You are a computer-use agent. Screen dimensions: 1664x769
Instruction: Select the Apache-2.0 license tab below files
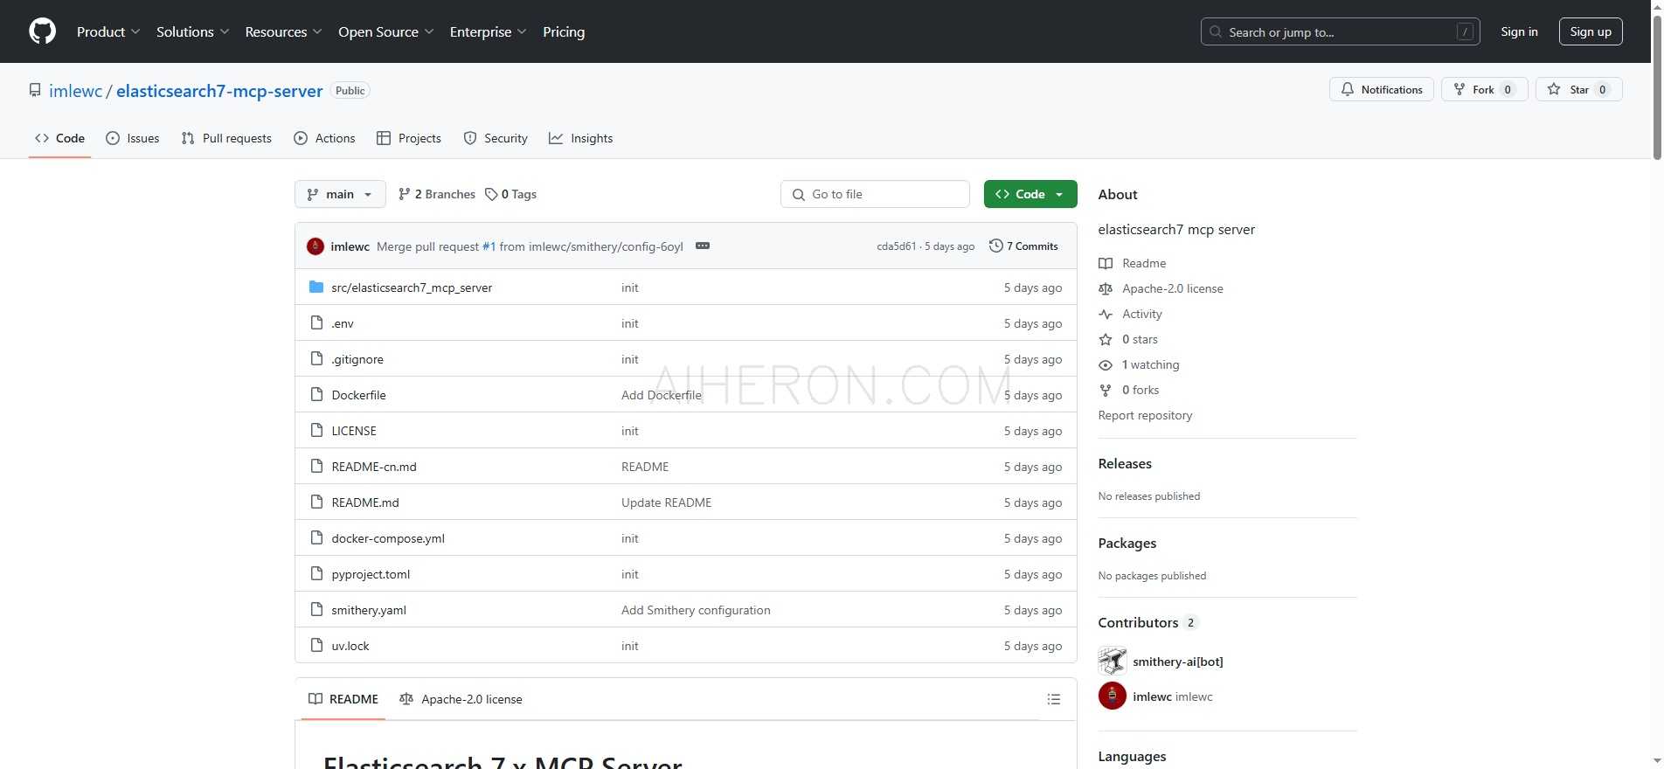tap(461, 699)
